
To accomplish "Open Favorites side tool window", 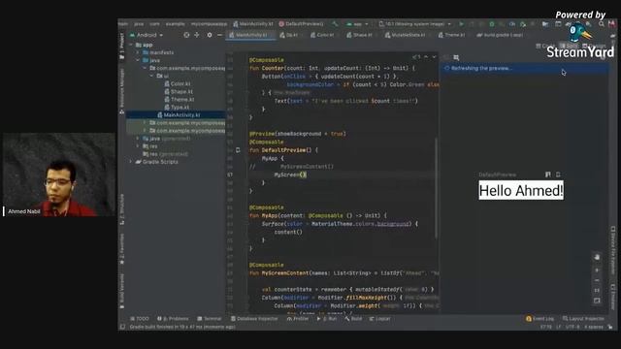I will (122, 249).
